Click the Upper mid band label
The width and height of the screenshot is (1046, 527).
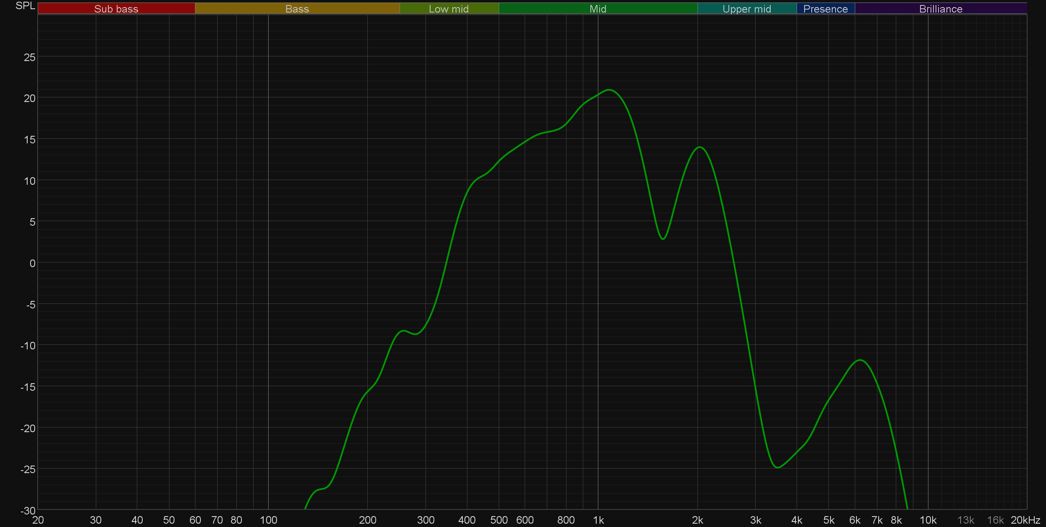tap(746, 9)
